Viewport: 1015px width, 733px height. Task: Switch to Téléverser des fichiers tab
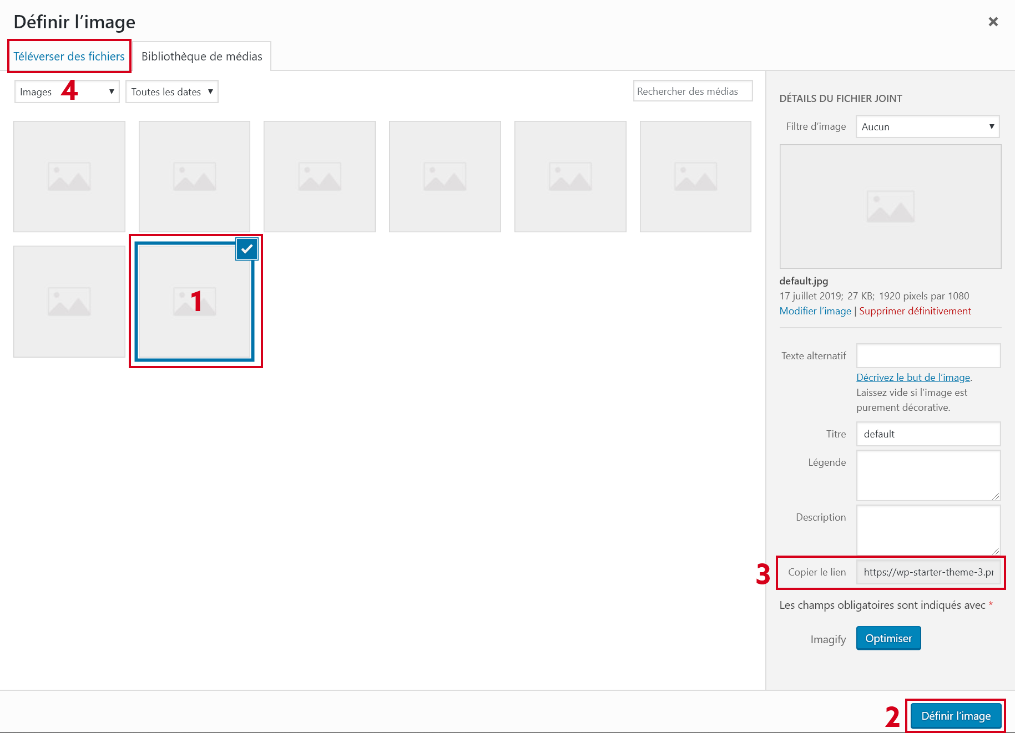click(x=69, y=57)
